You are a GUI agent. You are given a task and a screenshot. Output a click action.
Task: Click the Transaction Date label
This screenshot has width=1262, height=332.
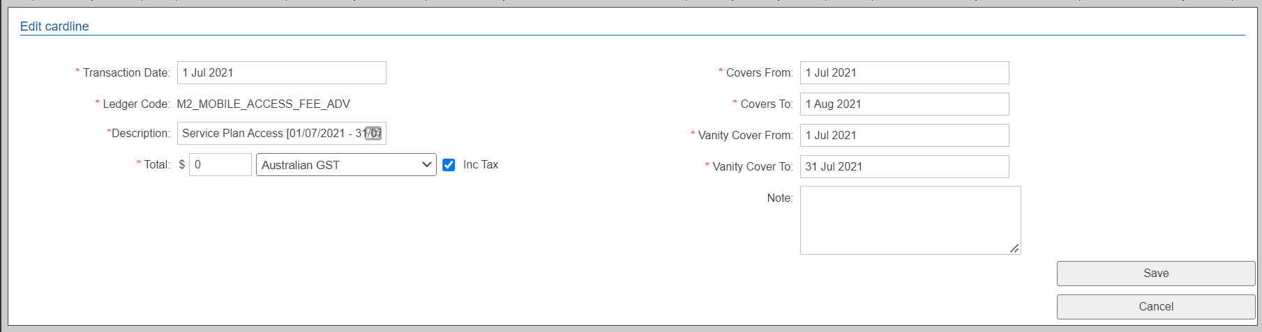pyautogui.click(x=126, y=73)
